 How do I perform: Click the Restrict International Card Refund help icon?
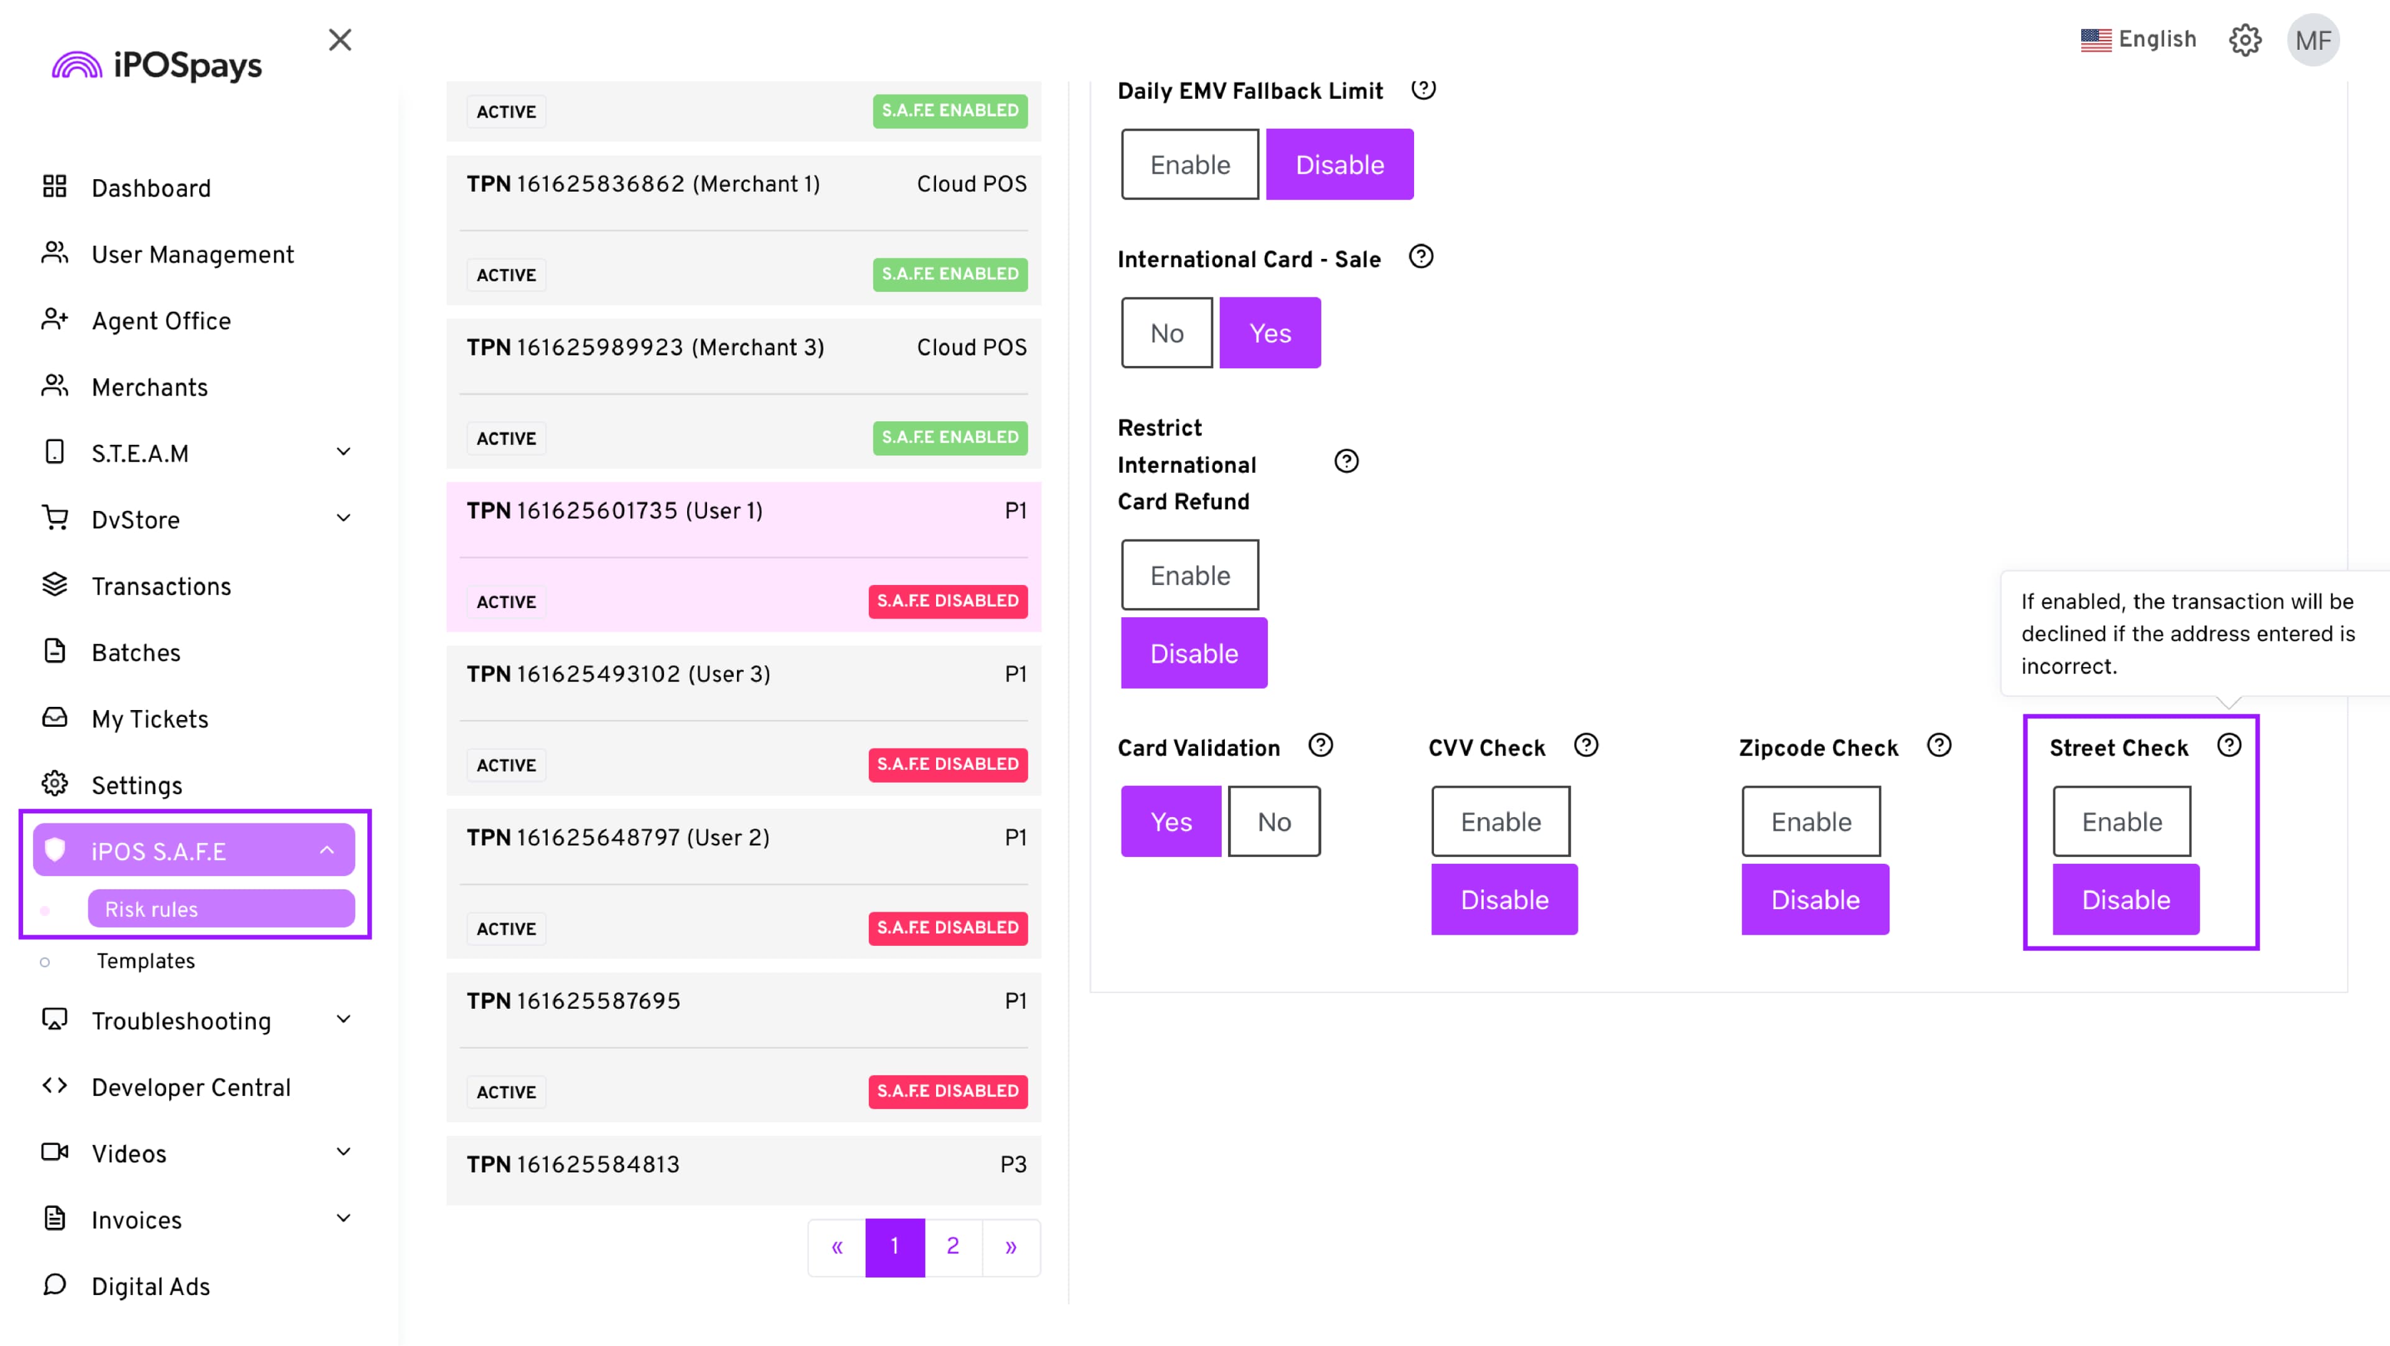[x=1345, y=462]
